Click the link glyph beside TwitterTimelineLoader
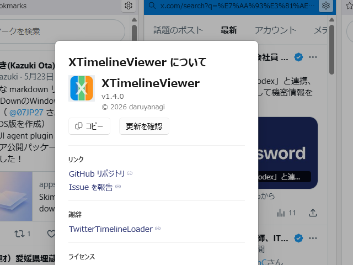 pos(158,229)
